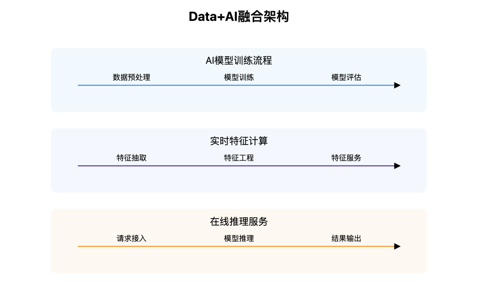
Task: Click the blue line's black arrowhead
Action: pyautogui.click(x=397, y=85)
